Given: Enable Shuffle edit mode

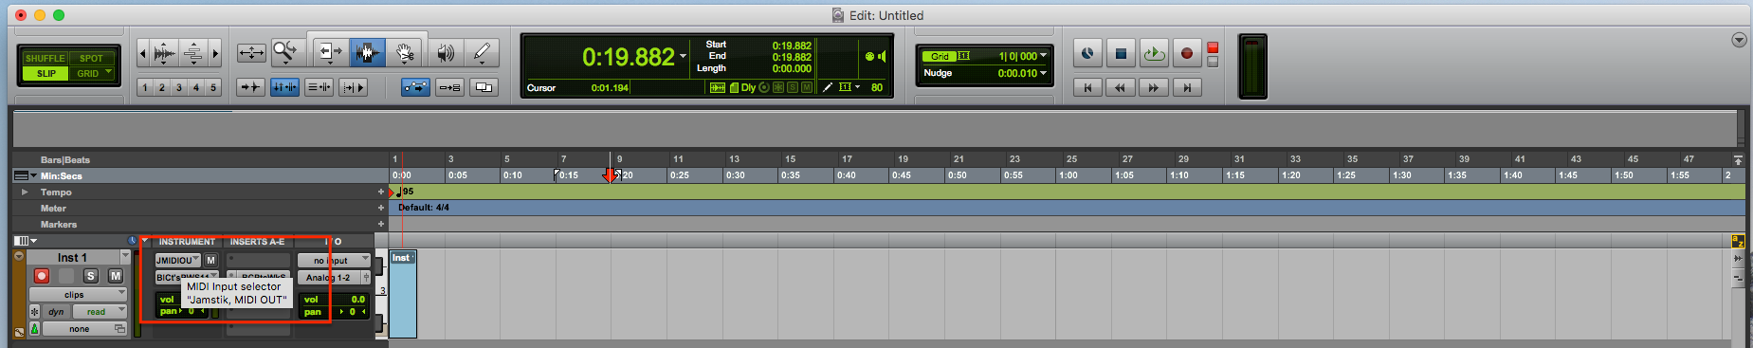Looking at the screenshot, I should (x=46, y=58).
